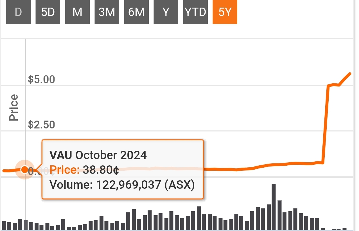Show the Y one-year range

pos(166,12)
